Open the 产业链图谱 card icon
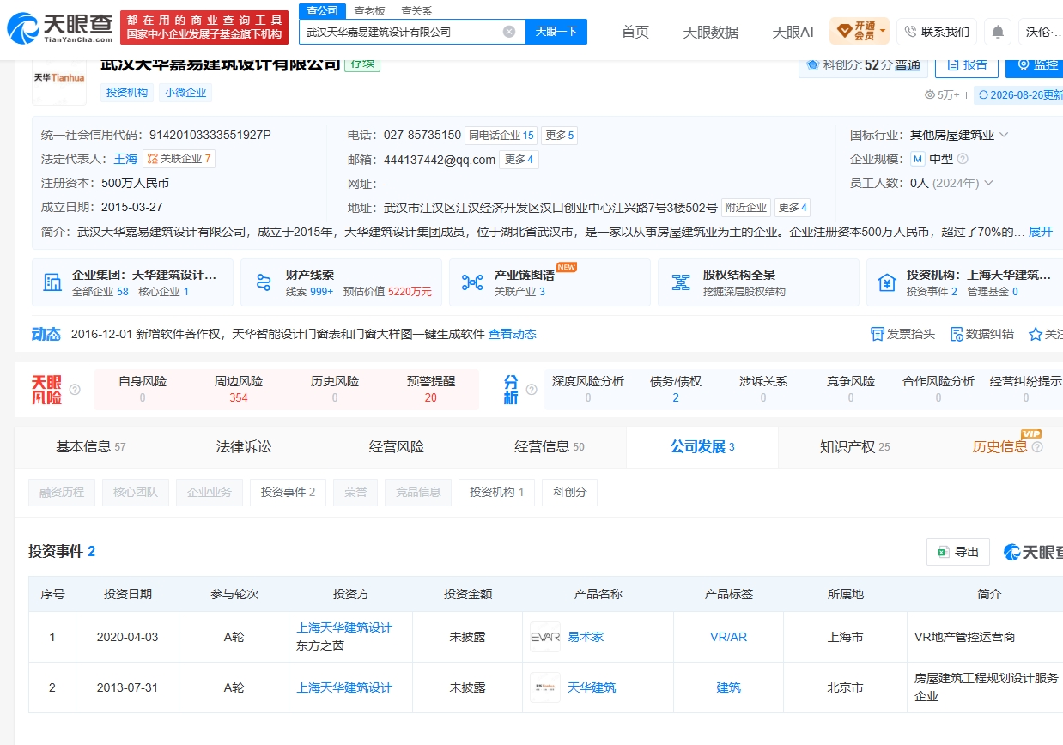The image size is (1063, 745). (471, 282)
